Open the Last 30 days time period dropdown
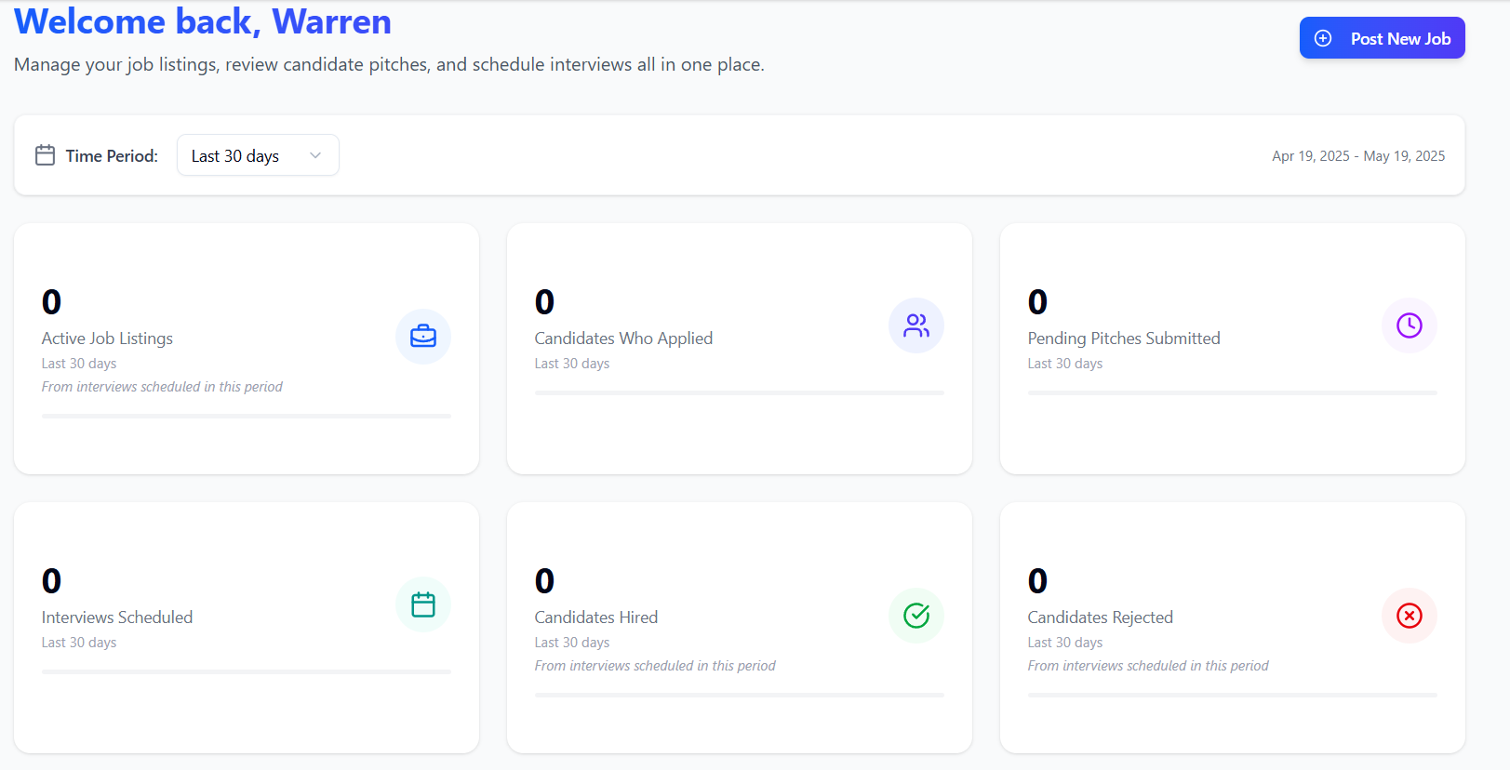The width and height of the screenshot is (1510, 770). 258,155
